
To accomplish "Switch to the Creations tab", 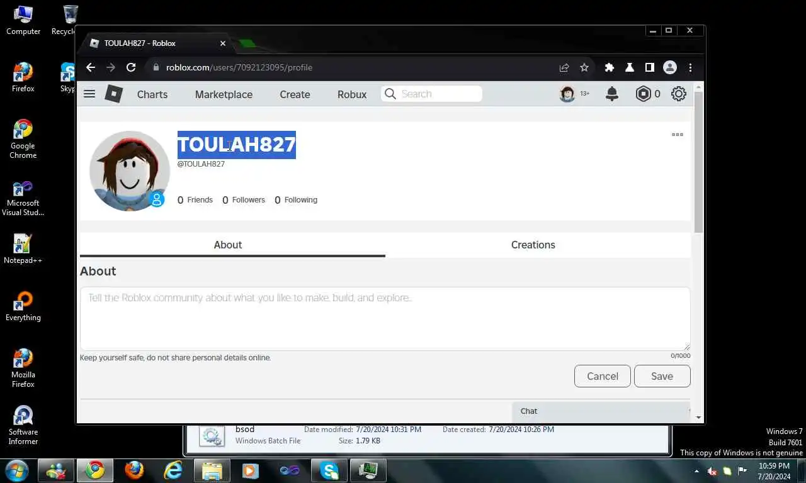I will 533,245.
